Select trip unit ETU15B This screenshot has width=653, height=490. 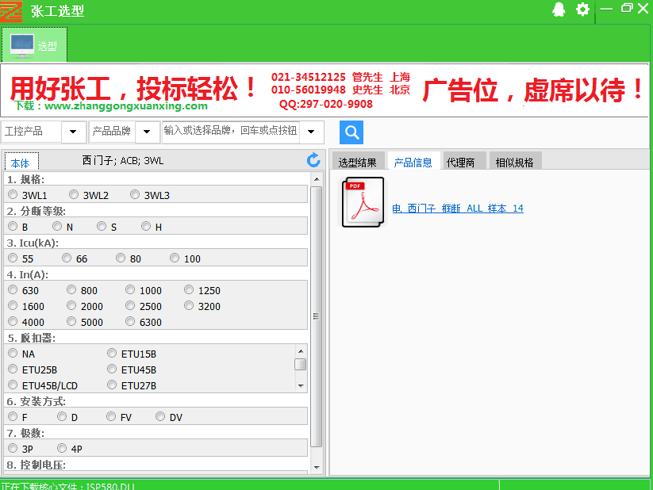click(112, 353)
